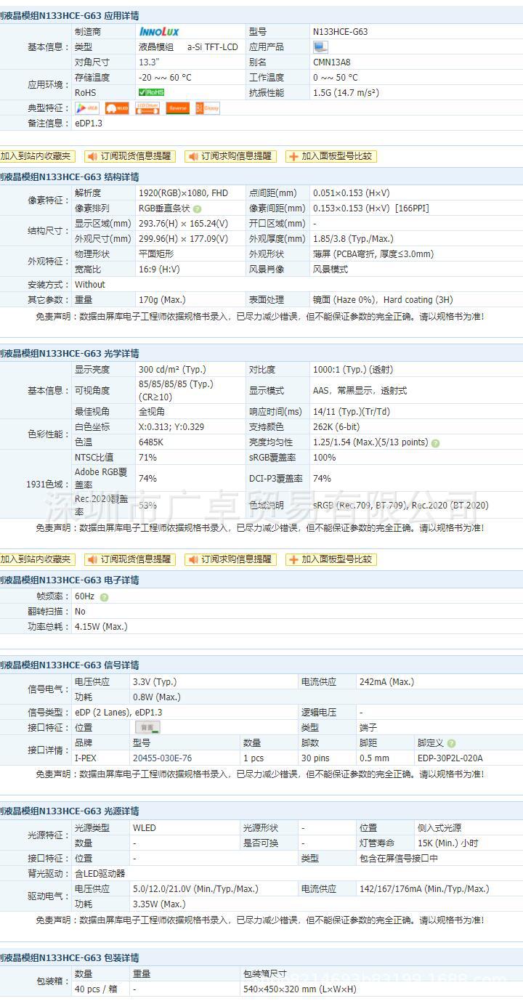The height and width of the screenshot is (1001, 523).
Task: Click 加入到站内收藏夹 above 电子详情 heading
Action: pyautogui.click(x=37, y=559)
